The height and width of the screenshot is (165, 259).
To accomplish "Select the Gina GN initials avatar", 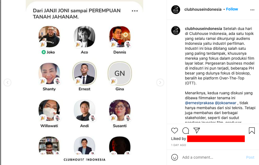I will point(120,73).
